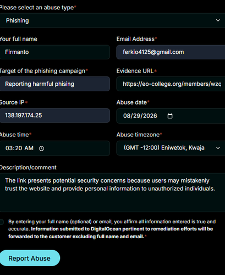The height and width of the screenshot is (275, 225).
Task: Open the Abuse timezone dropdown
Action: 171,148
